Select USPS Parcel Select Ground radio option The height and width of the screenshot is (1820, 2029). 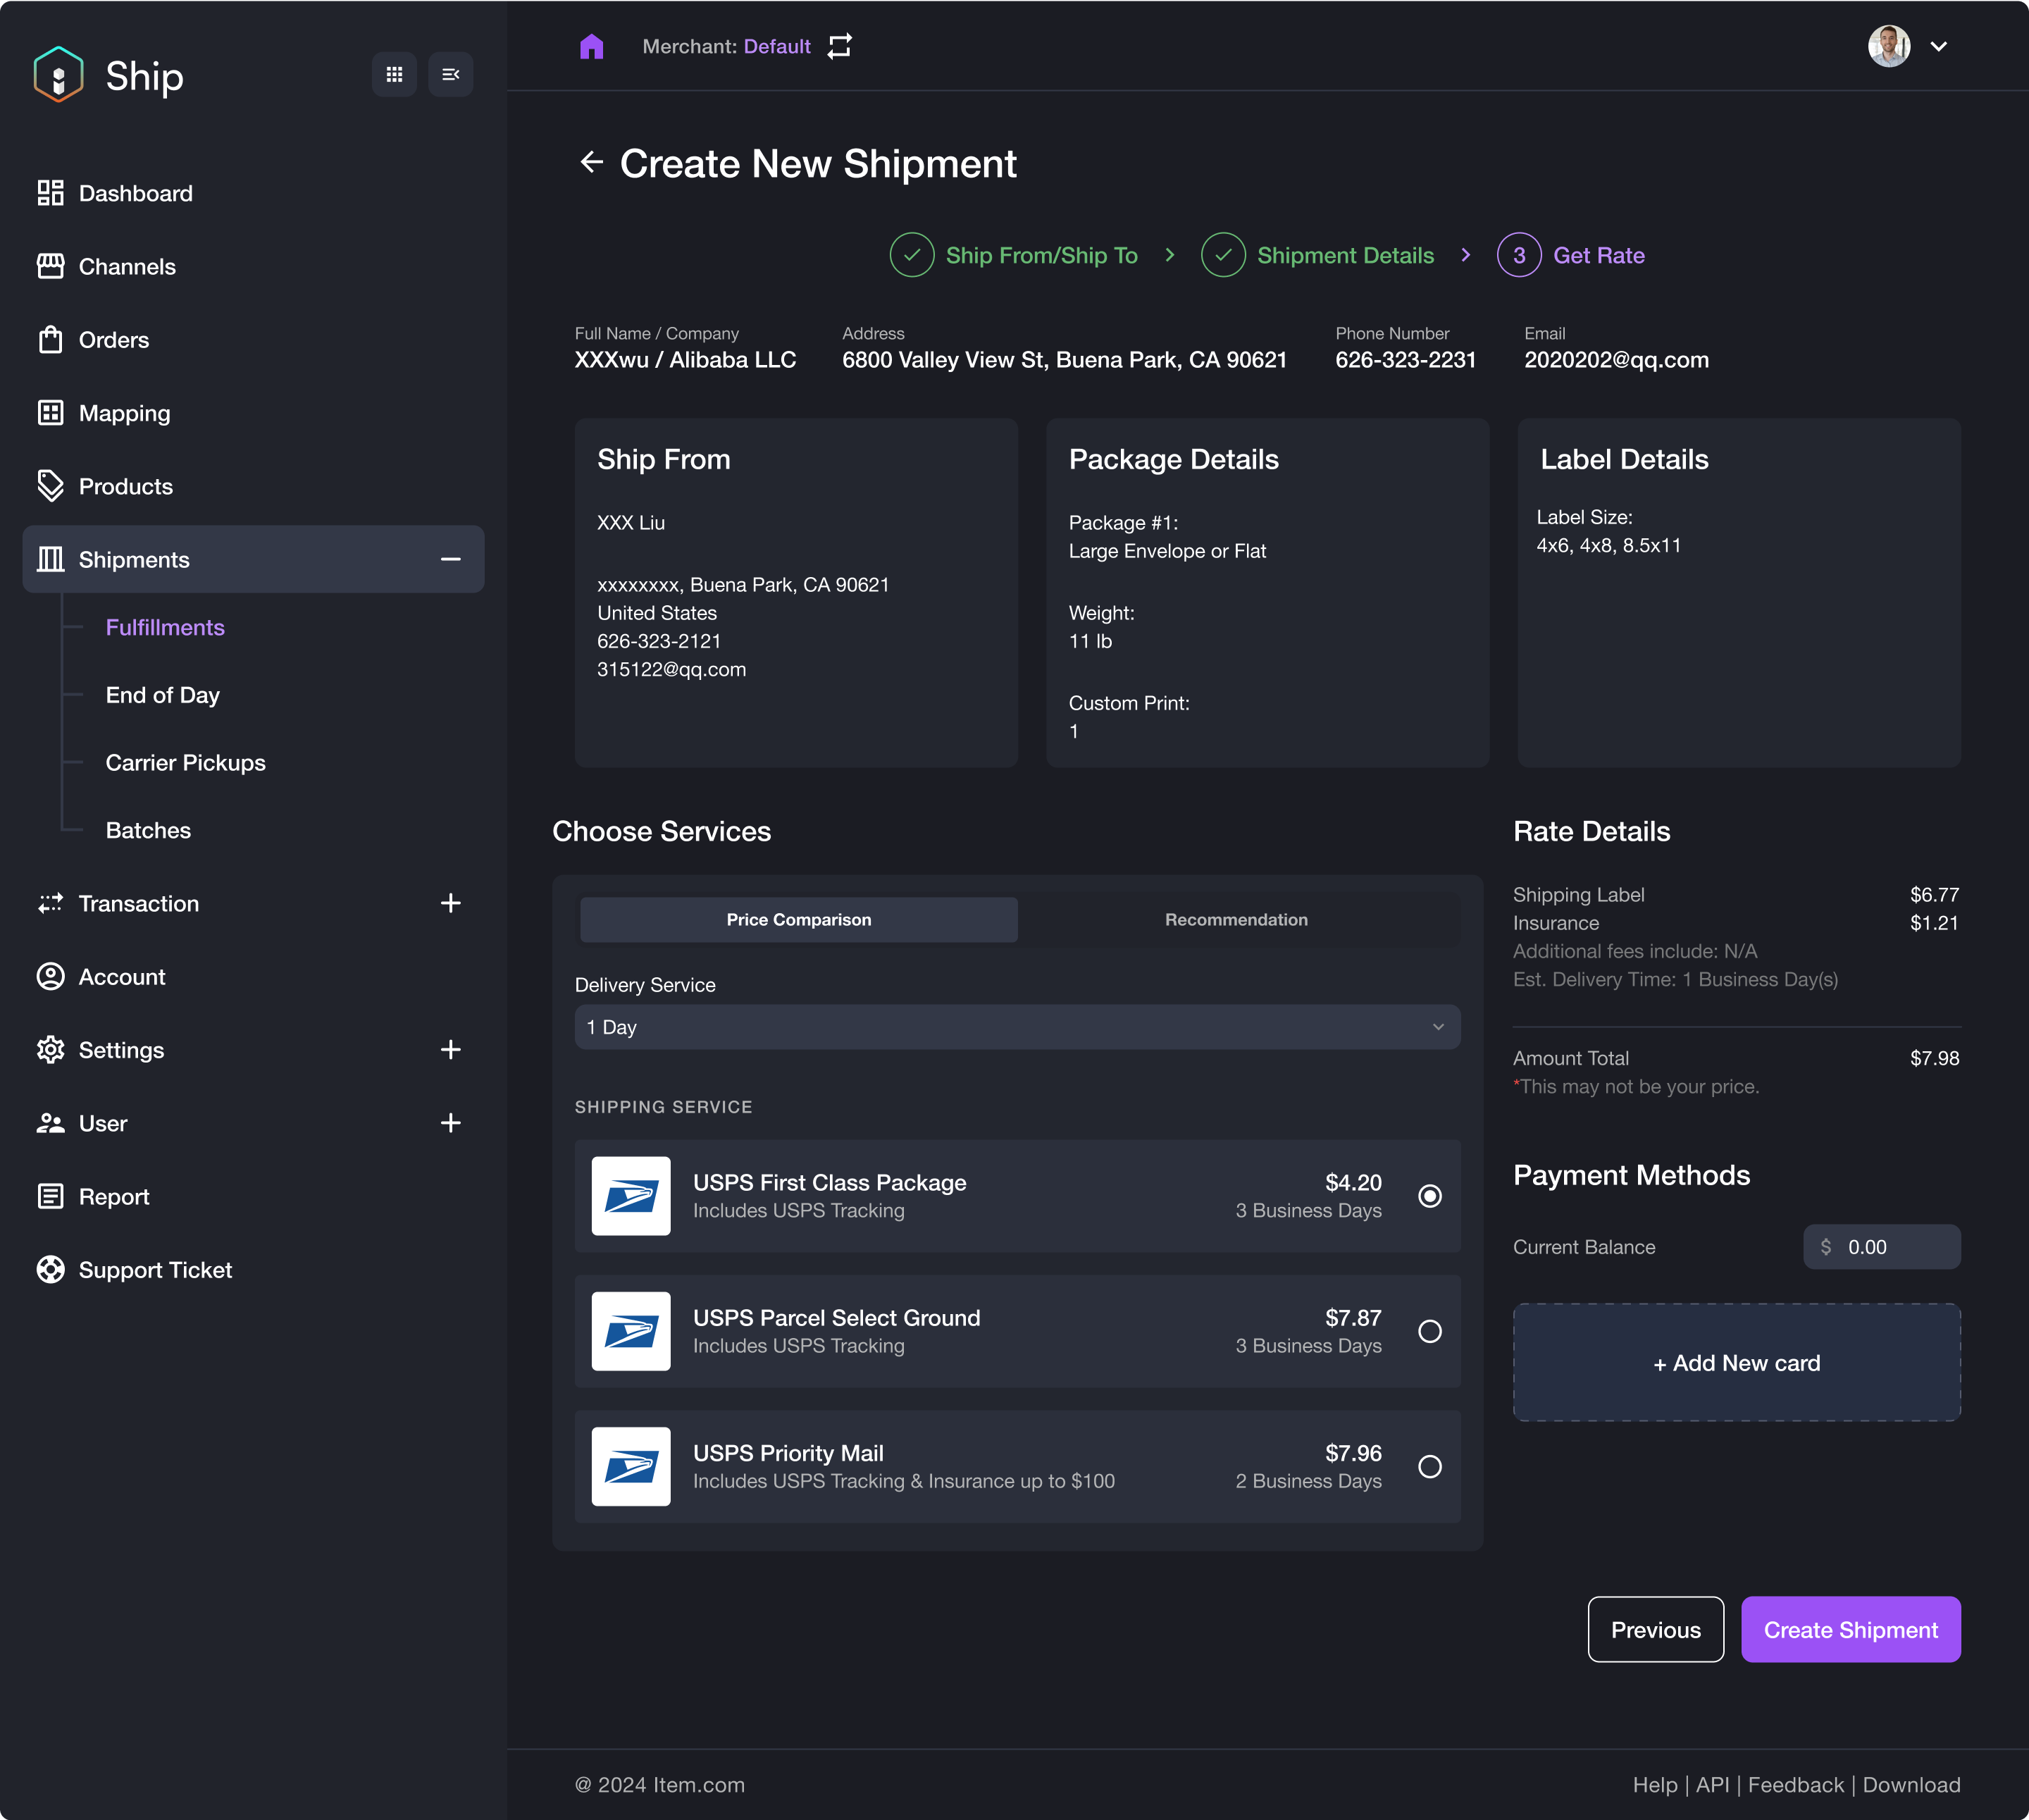click(x=1429, y=1331)
